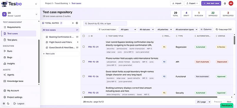
Task: Open the All statuses dropdown
Action: point(146,30)
